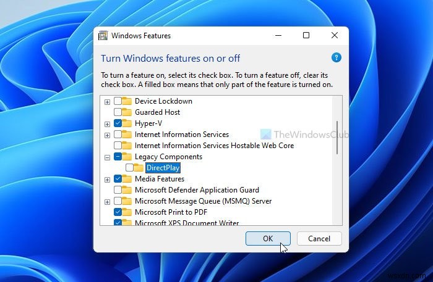
Task: Uncheck the Microsoft Print to PDF checkbox
Action: [118, 212]
